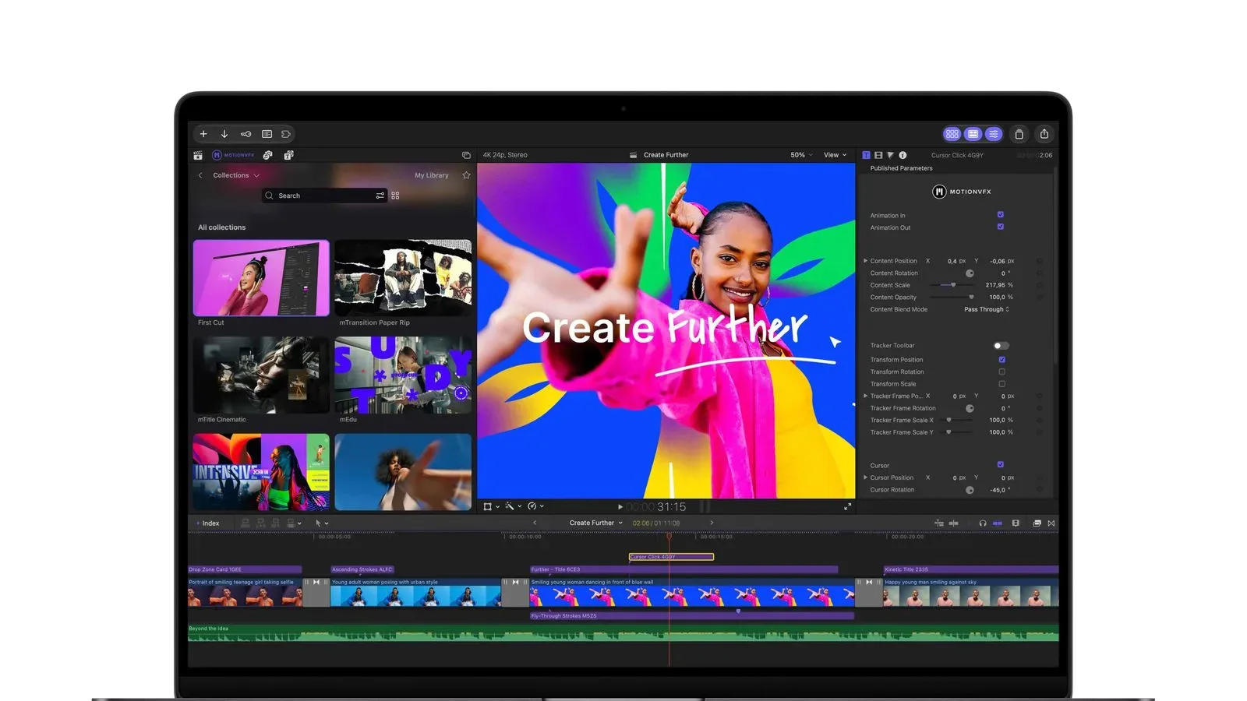Screen dimensions: 1247x701
Task: Open the keyword editor key icon
Action: pos(246,134)
